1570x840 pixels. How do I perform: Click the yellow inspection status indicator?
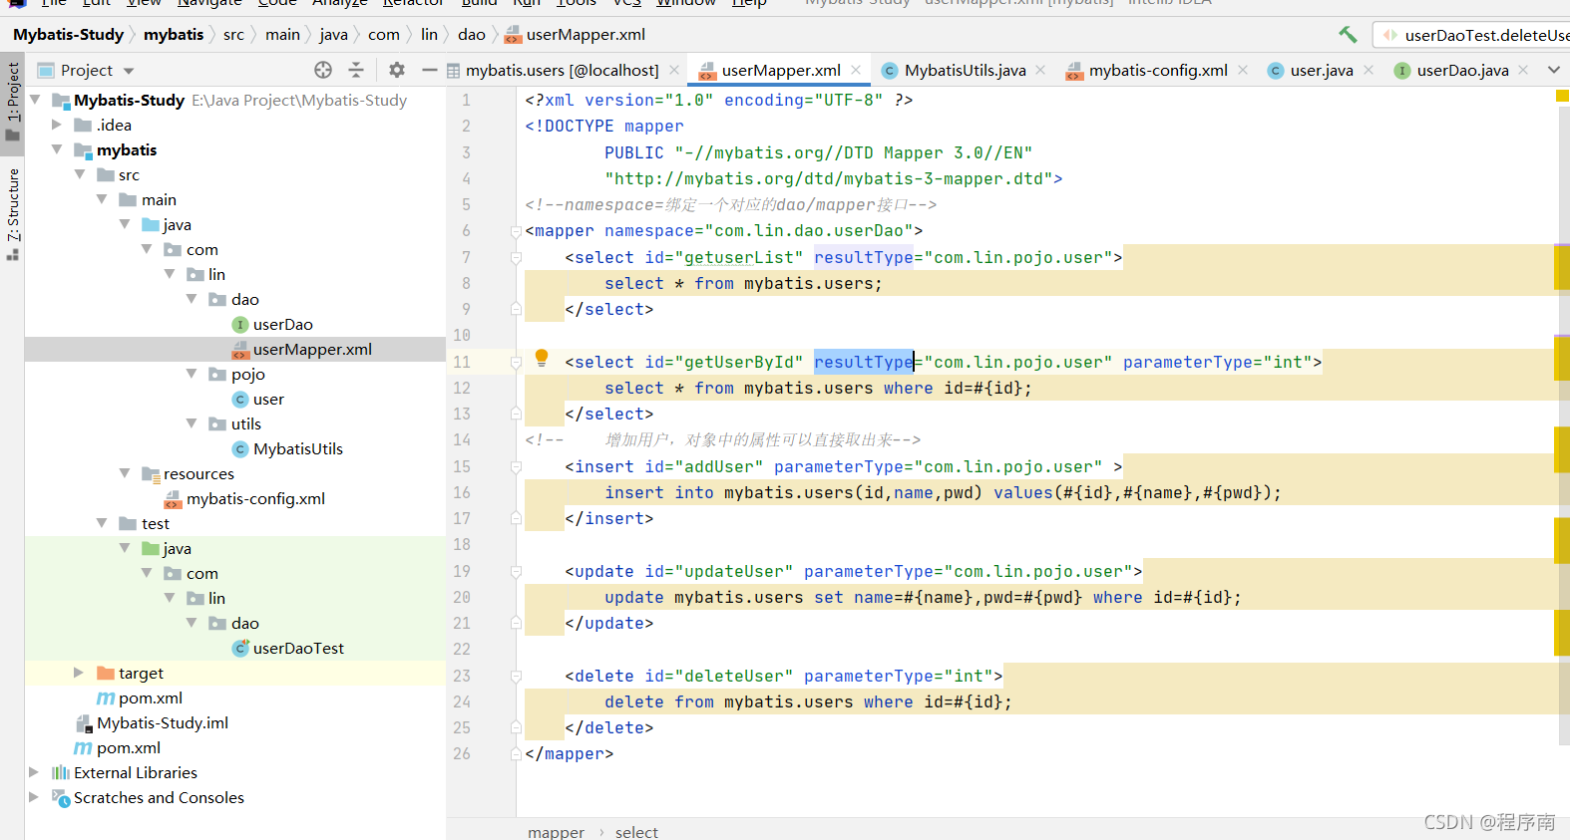[x=1562, y=96]
